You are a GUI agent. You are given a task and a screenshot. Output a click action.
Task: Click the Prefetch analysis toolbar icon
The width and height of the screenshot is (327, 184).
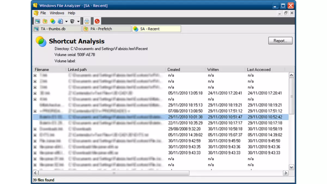(x=45, y=21)
